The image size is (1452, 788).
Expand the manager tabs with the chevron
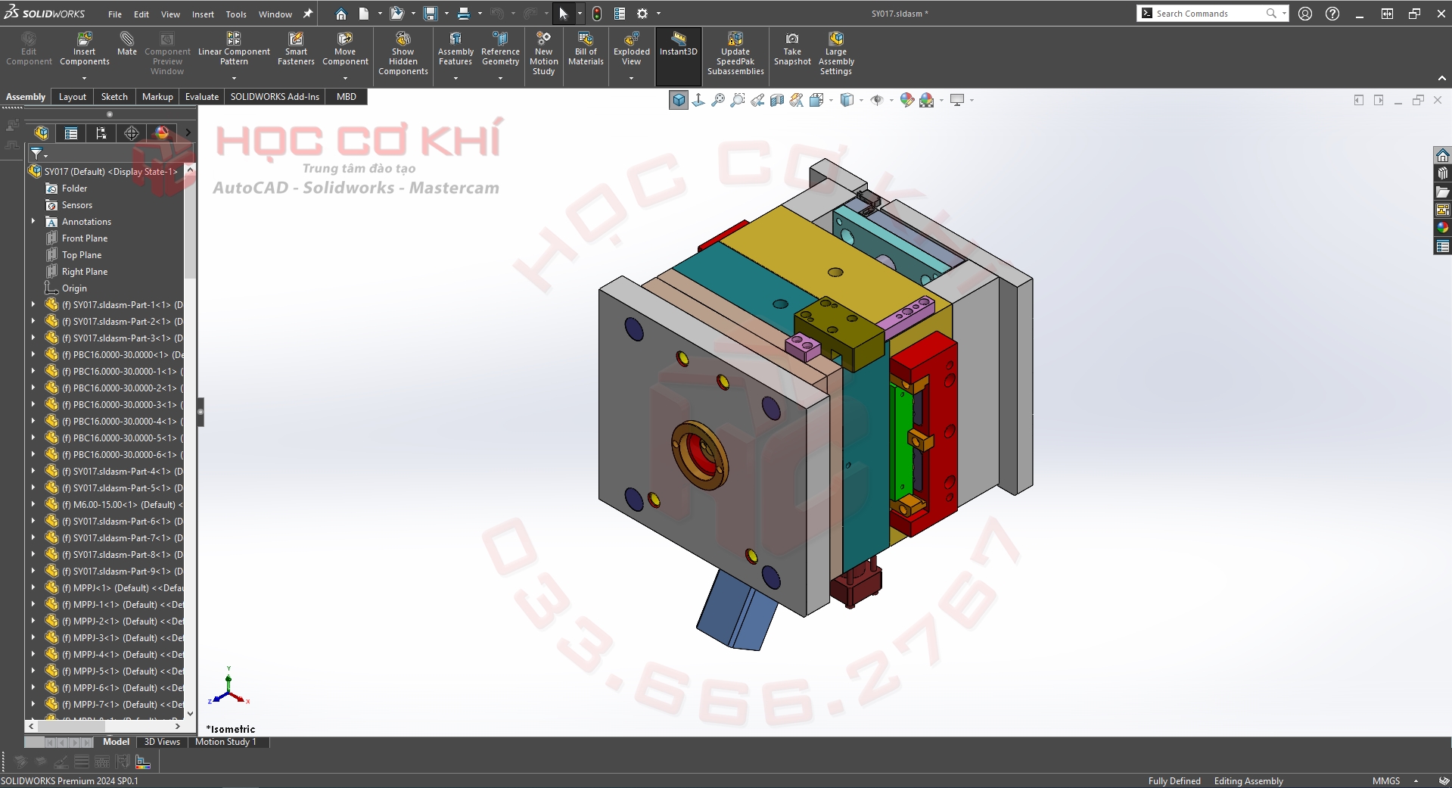tap(188, 133)
